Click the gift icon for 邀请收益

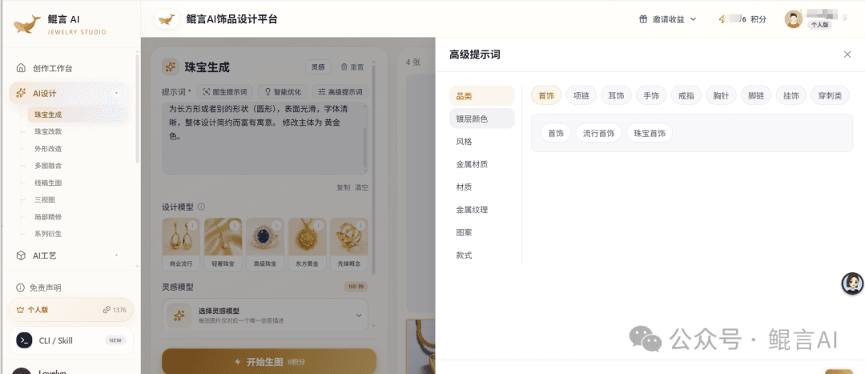(x=642, y=19)
